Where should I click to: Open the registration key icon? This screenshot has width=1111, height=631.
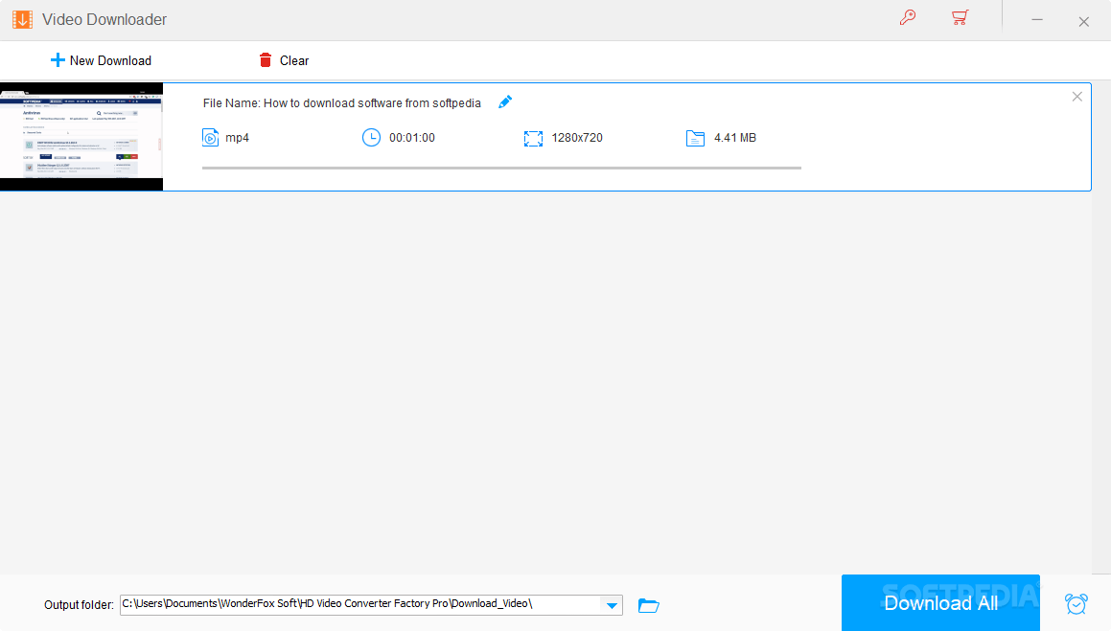[908, 18]
